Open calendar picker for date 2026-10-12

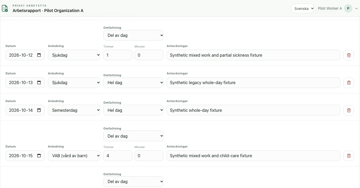[x=39, y=55]
